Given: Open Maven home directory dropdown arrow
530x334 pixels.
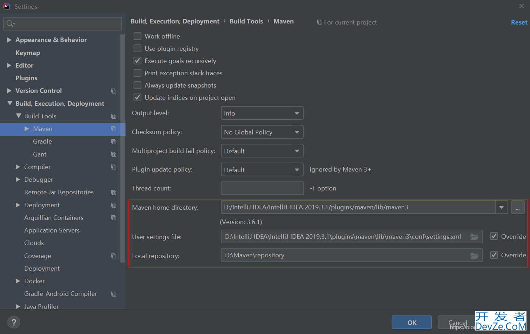Looking at the screenshot, I should (x=501, y=207).
